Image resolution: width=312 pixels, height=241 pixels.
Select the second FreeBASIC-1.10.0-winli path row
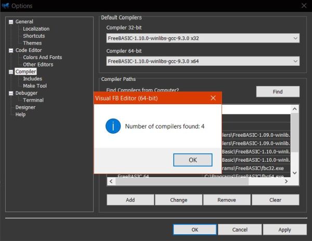256,160
